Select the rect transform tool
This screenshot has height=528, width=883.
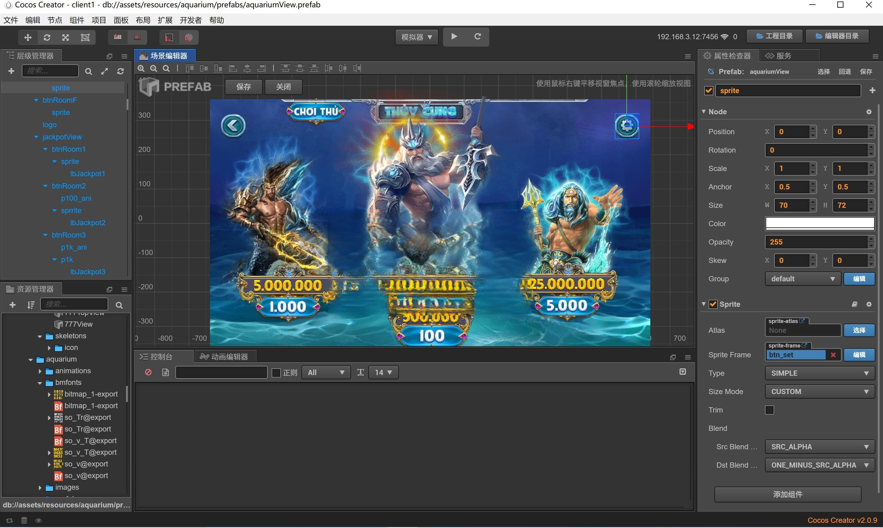pyautogui.click(x=85, y=37)
